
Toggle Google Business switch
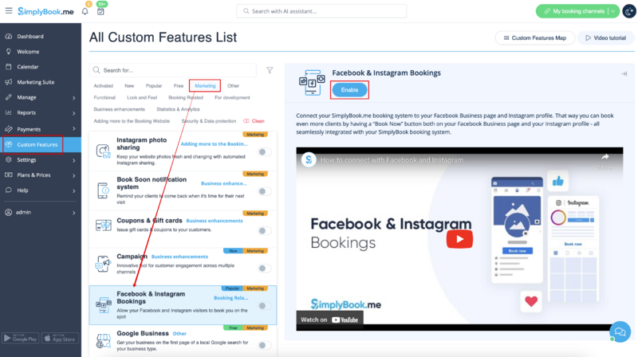click(265, 345)
